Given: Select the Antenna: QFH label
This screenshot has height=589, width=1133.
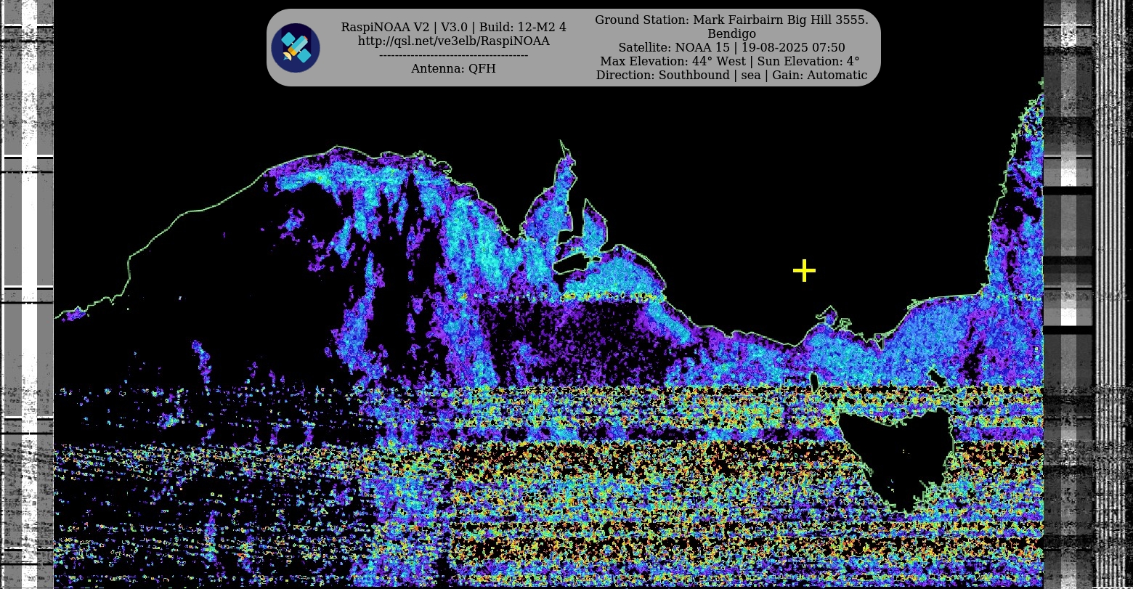Looking at the screenshot, I should point(453,68).
